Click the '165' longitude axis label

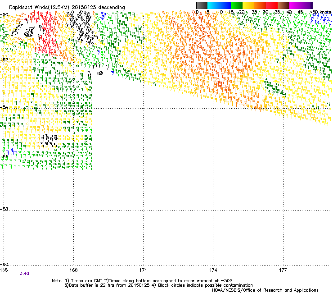point(4,270)
